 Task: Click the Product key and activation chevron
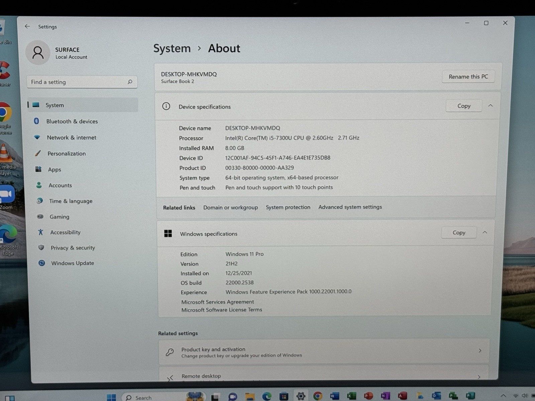(480, 351)
